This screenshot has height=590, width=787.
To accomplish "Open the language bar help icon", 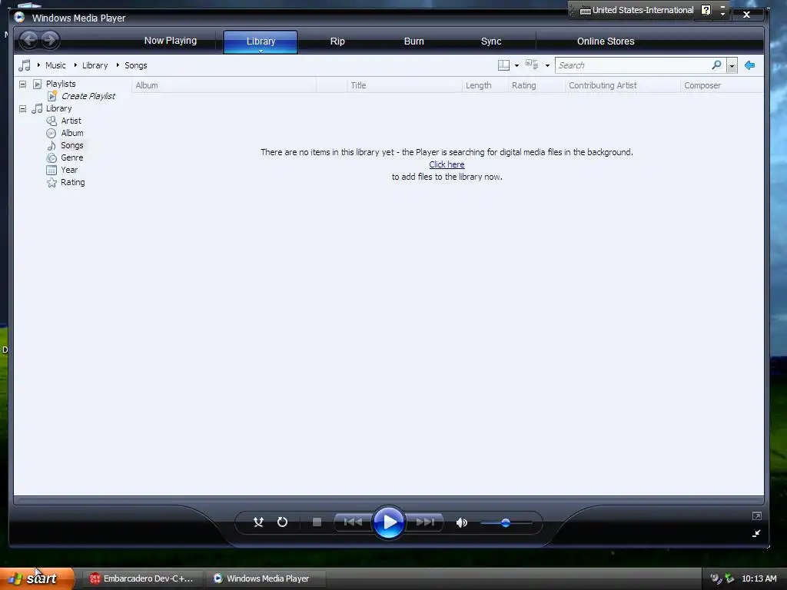I will (706, 10).
